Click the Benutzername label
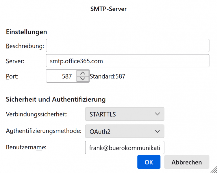 pyautogui.click(x=26, y=147)
